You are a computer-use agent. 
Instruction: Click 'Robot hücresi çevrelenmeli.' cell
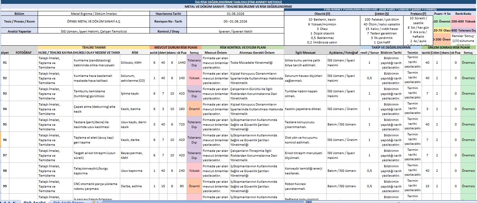(305, 186)
